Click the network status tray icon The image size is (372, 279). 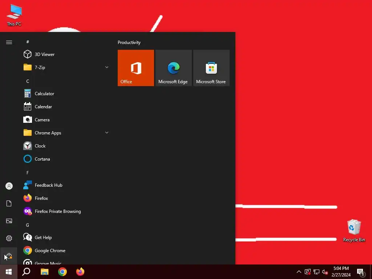coord(316,272)
